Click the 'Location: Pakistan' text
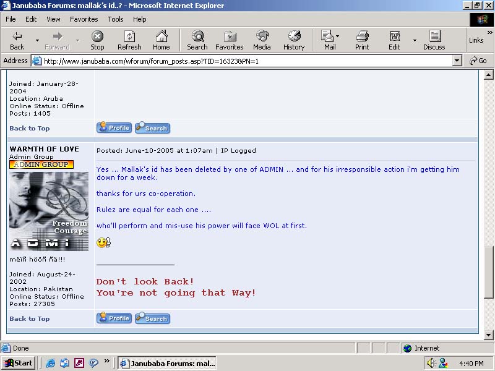 (41, 289)
